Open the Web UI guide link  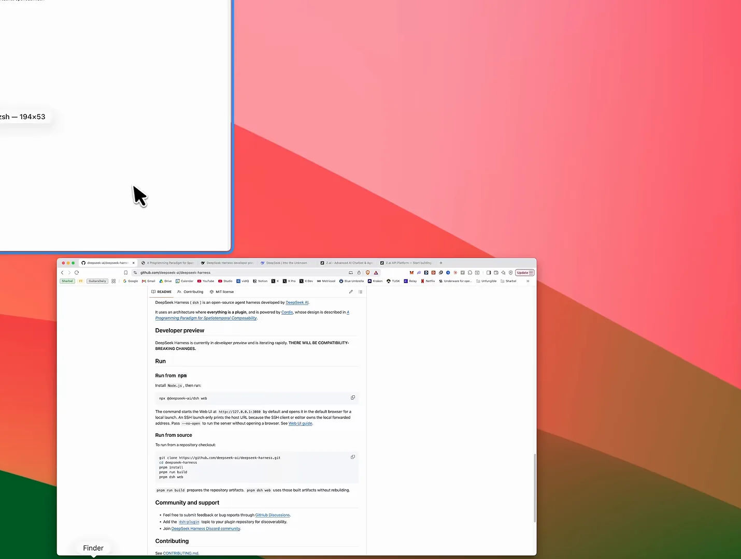[301, 423]
